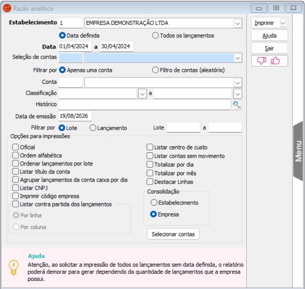Maximize the Razão analítico window

[276, 8]
